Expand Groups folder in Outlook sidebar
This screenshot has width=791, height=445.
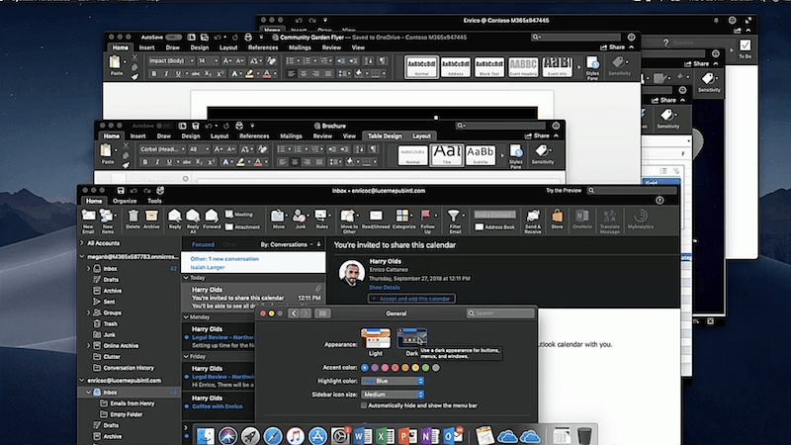click(89, 312)
